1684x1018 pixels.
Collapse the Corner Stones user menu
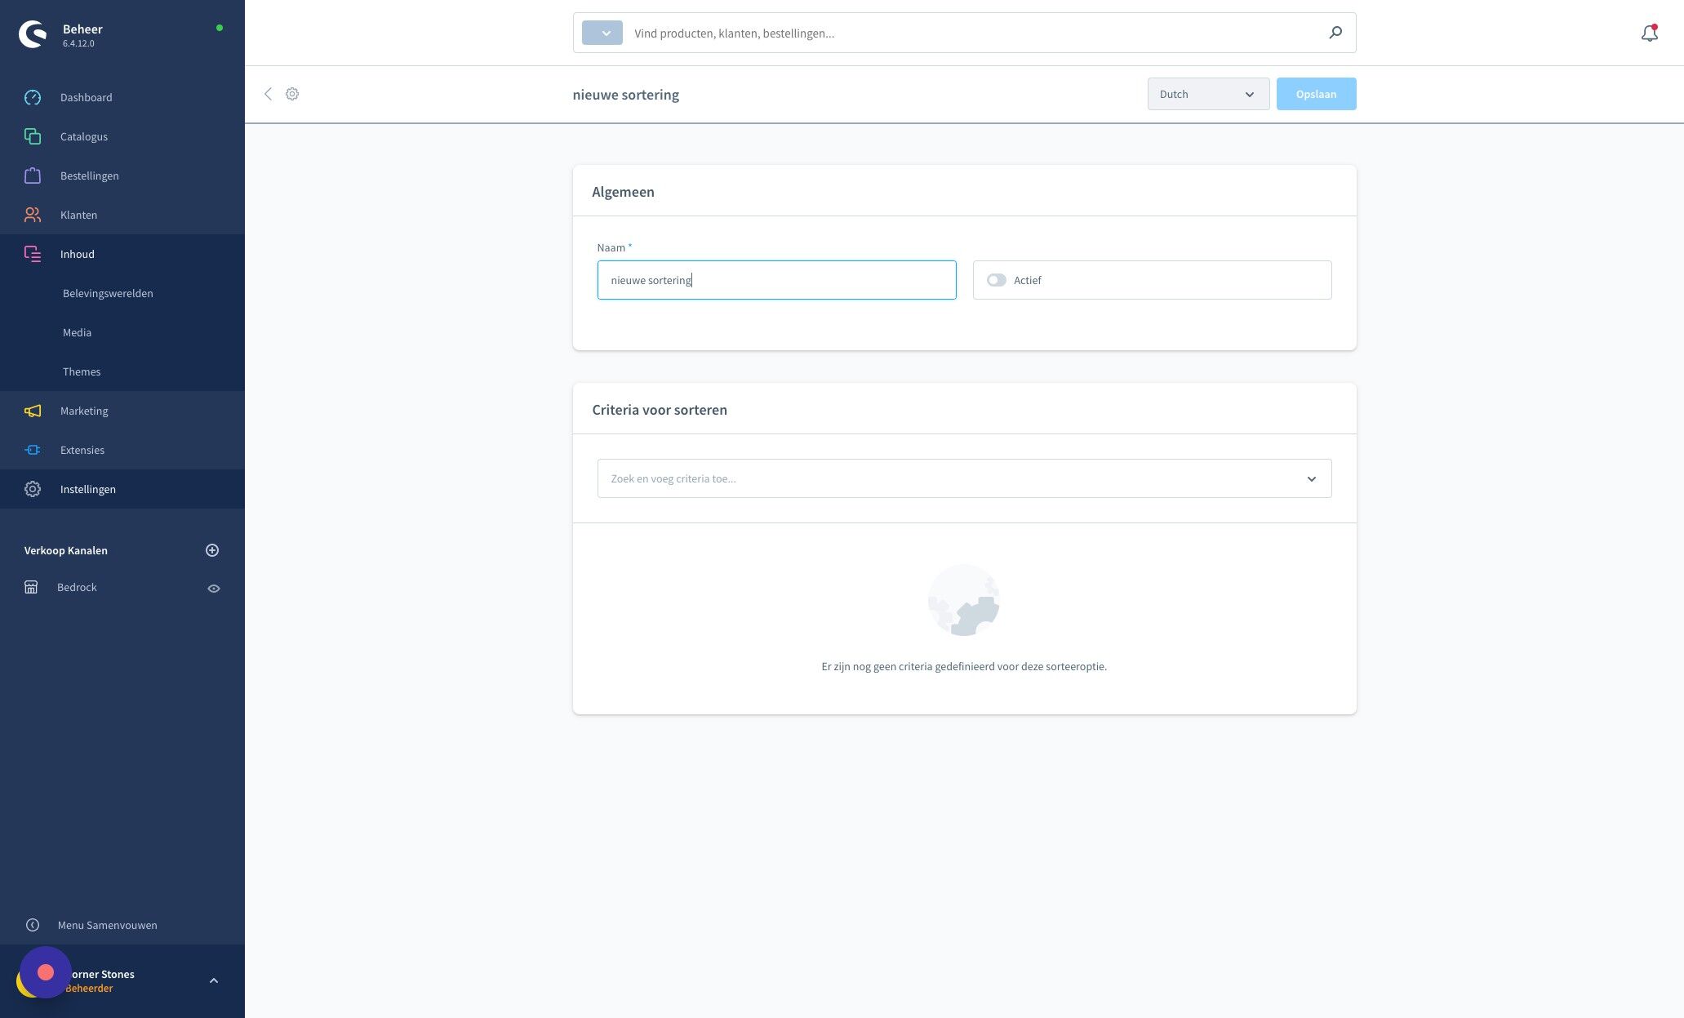tap(214, 980)
